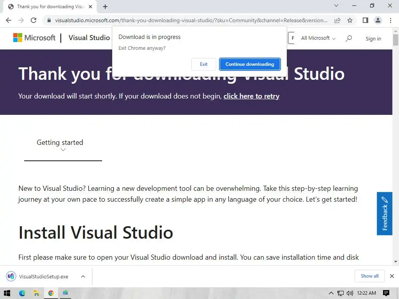Click the scrollbar up arrow
Screen dimensions: 399x299
pos(395,31)
